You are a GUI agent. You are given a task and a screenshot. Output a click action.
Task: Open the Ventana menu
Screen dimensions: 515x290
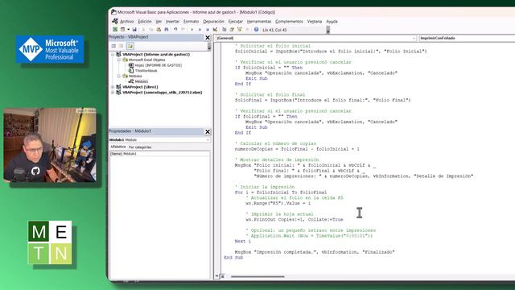[x=315, y=22]
